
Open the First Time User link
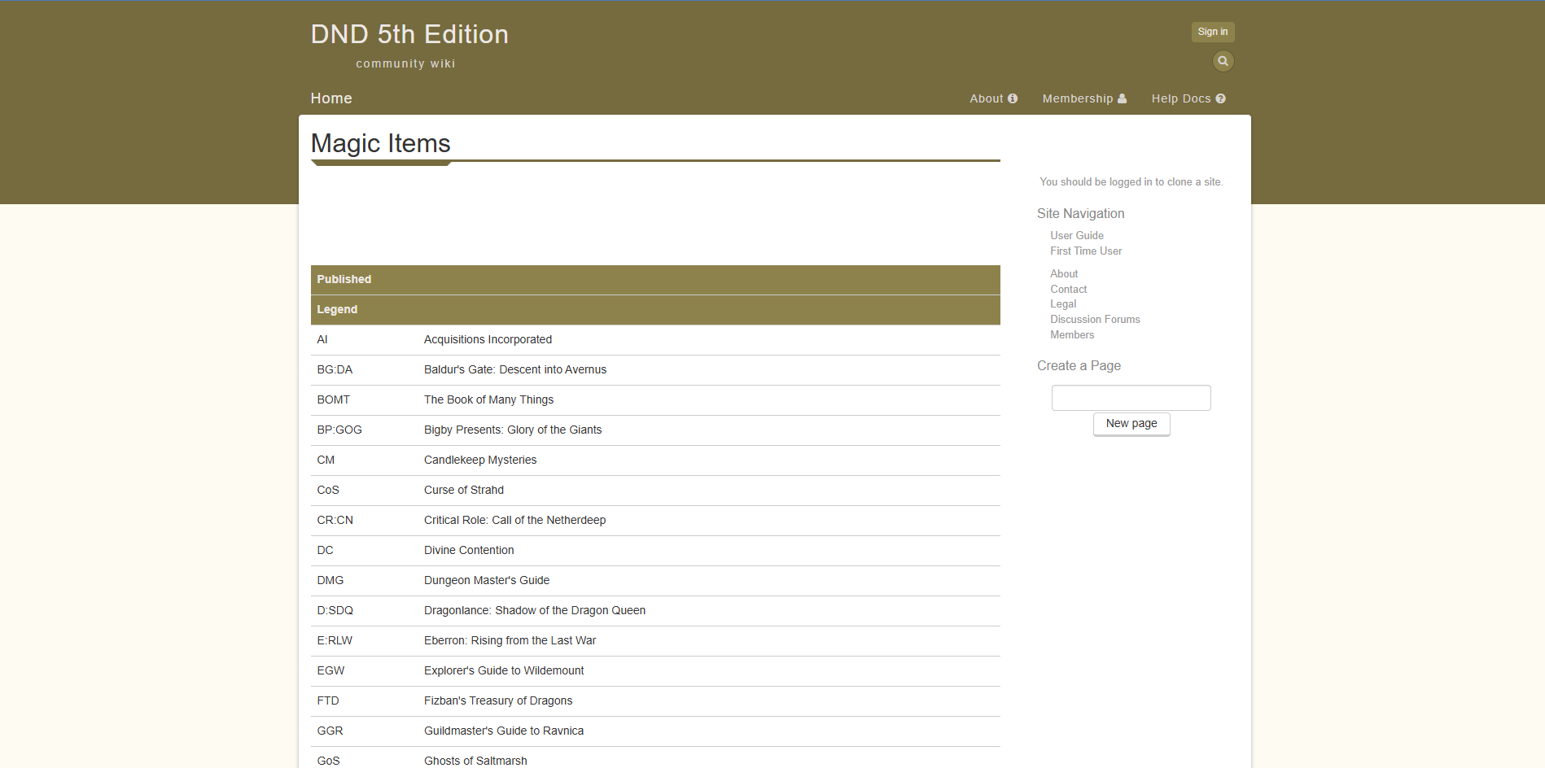(x=1086, y=251)
